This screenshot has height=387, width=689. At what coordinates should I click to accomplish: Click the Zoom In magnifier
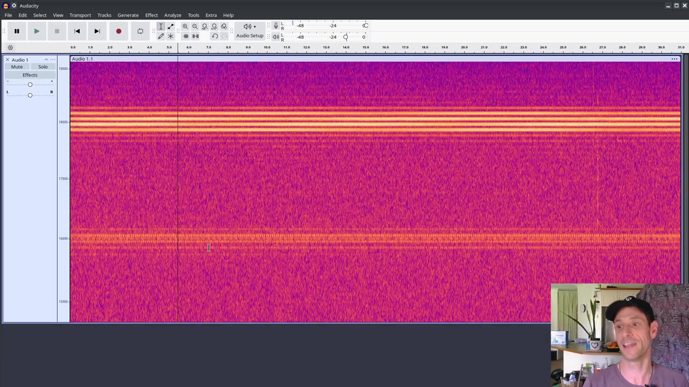coord(185,26)
